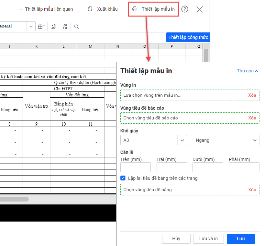Open the cell borders tool
The width and height of the screenshot is (264, 246).
41,27
